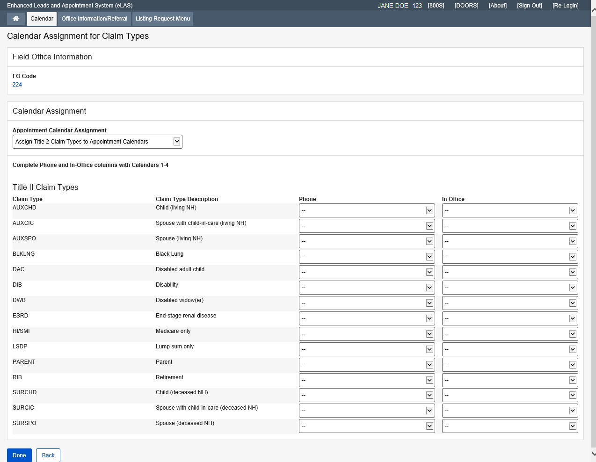596x462 pixels.
Task: Open the Office Information/Referral tab
Action: tap(94, 19)
